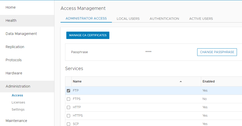Image resolution: width=242 pixels, height=126 pixels.
Task: Open Settings under Administration
Action: 18,110
